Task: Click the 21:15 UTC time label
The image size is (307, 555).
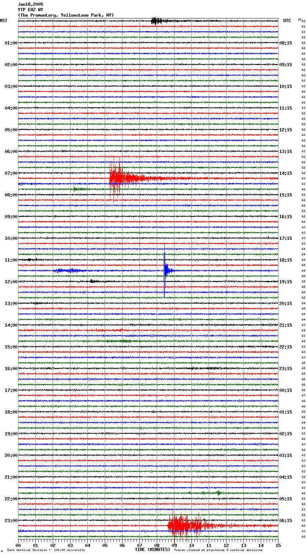Action: 286,325
